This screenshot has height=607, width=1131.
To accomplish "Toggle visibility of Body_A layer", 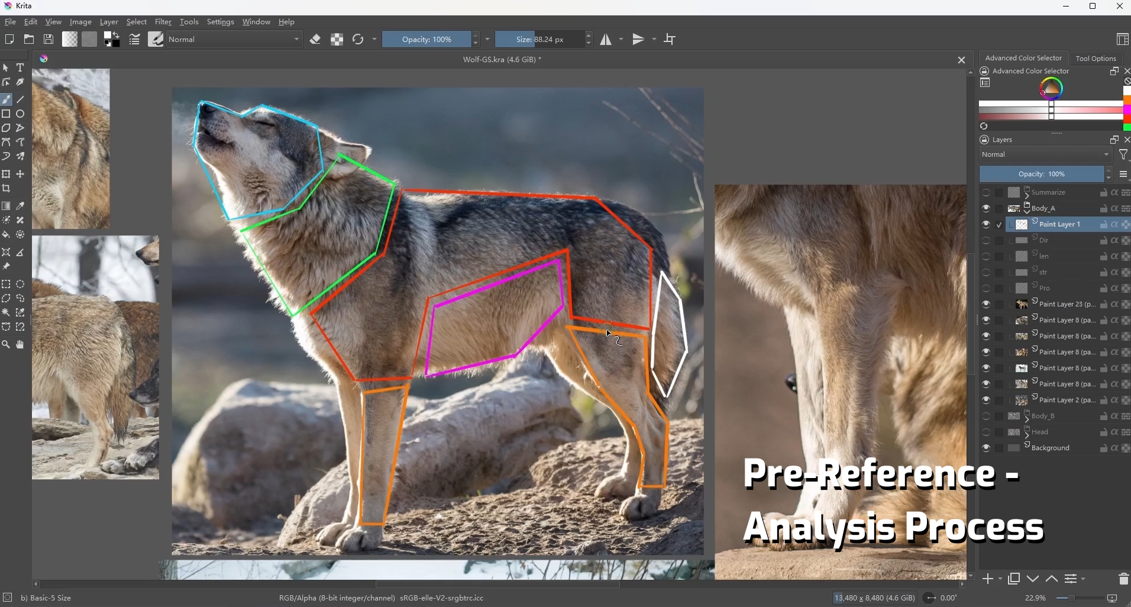I will tap(986, 209).
